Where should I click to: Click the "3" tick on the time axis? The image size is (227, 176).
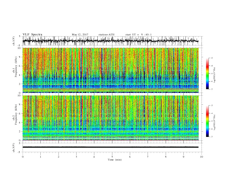(76, 157)
